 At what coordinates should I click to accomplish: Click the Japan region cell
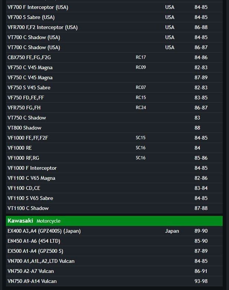click(x=172, y=231)
